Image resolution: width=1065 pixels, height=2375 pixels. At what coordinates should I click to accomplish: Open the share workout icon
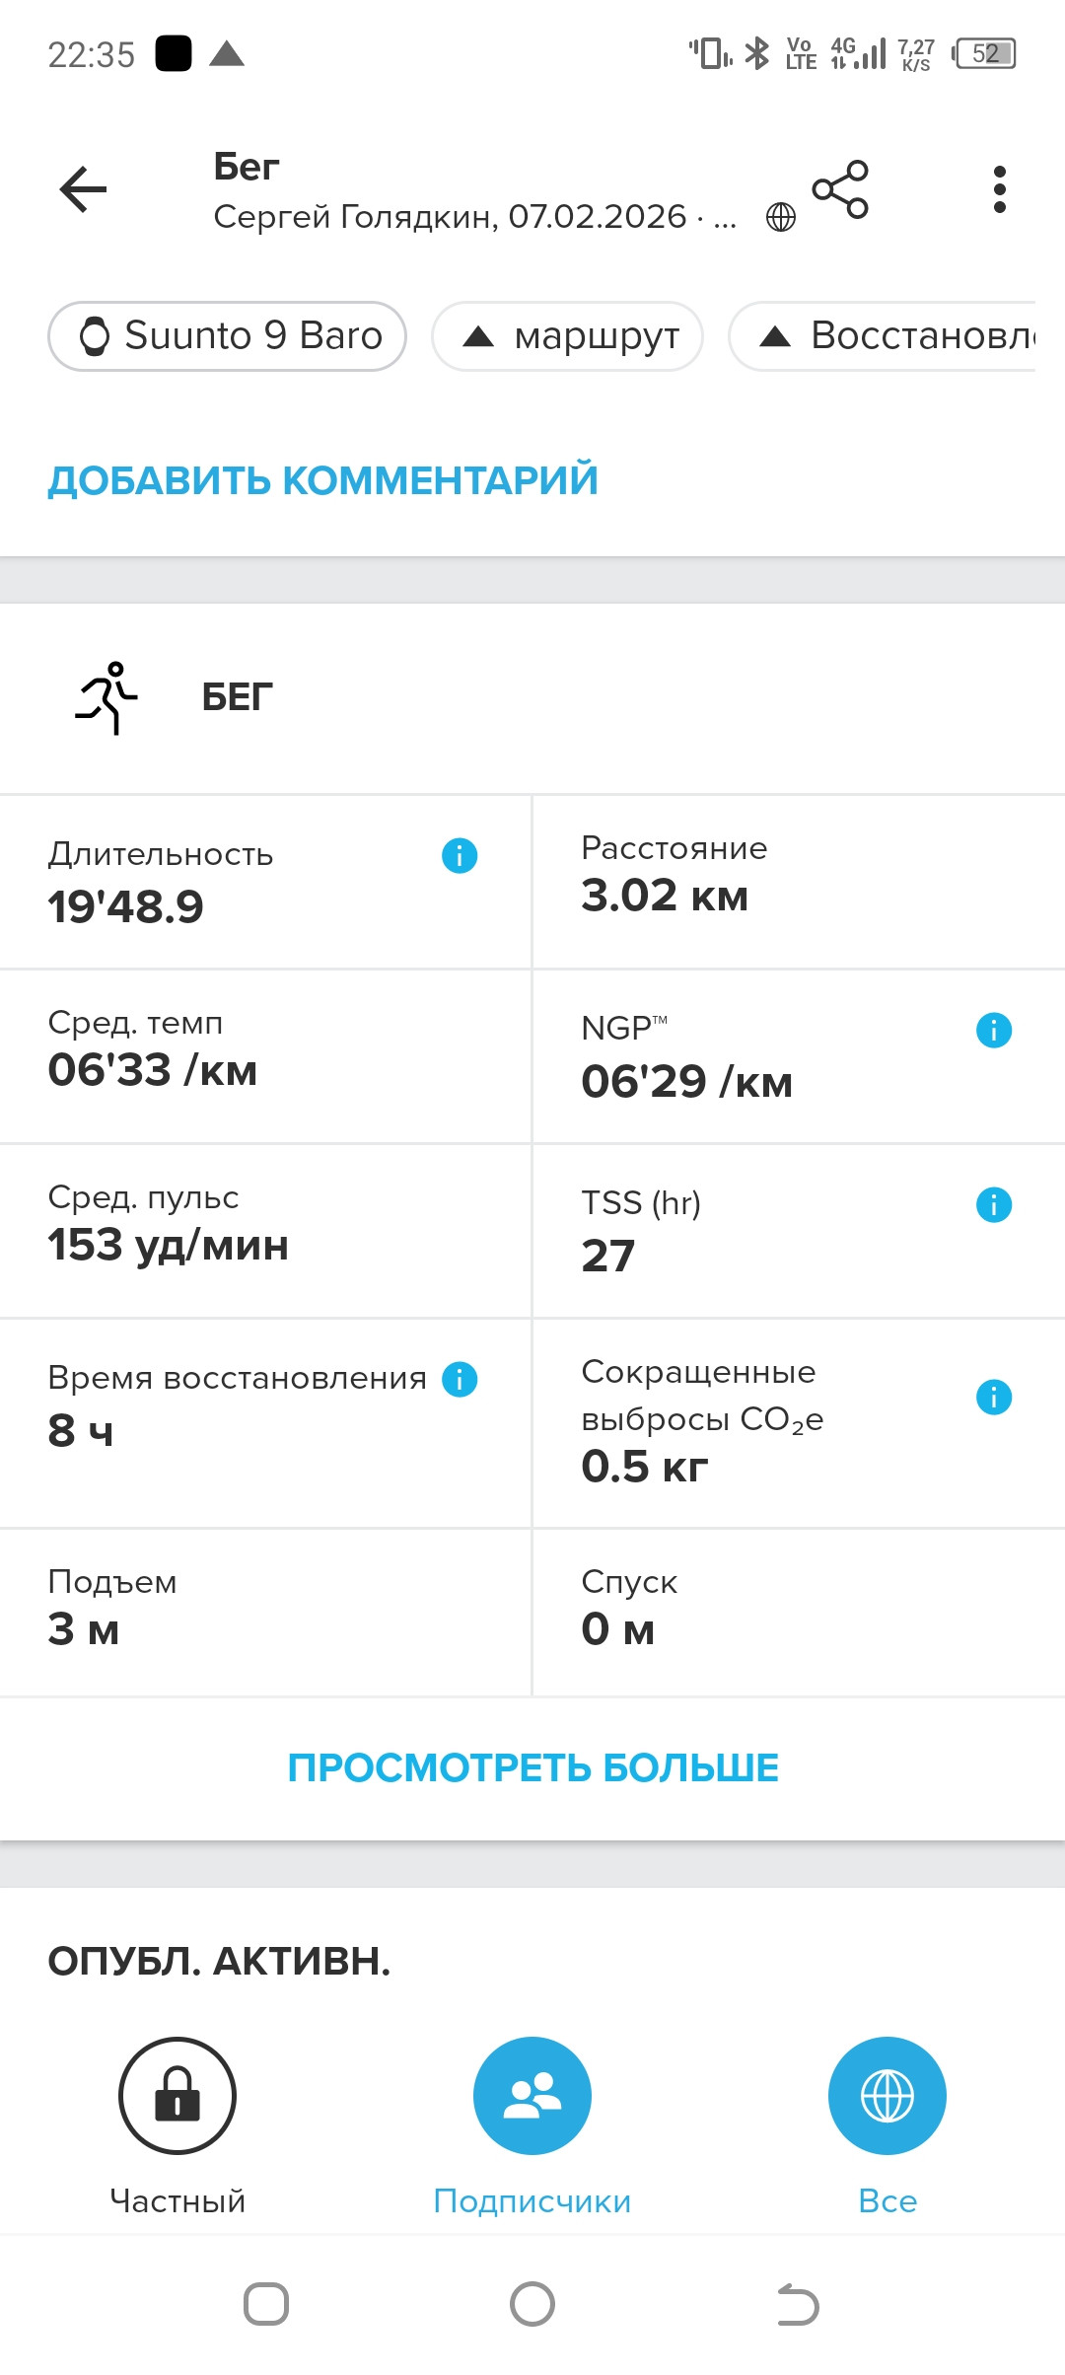[840, 189]
